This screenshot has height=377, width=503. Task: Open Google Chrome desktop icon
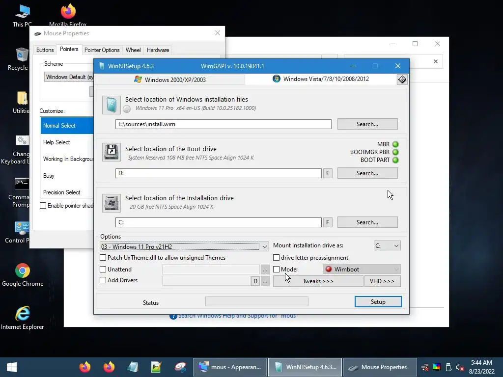[23, 275]
